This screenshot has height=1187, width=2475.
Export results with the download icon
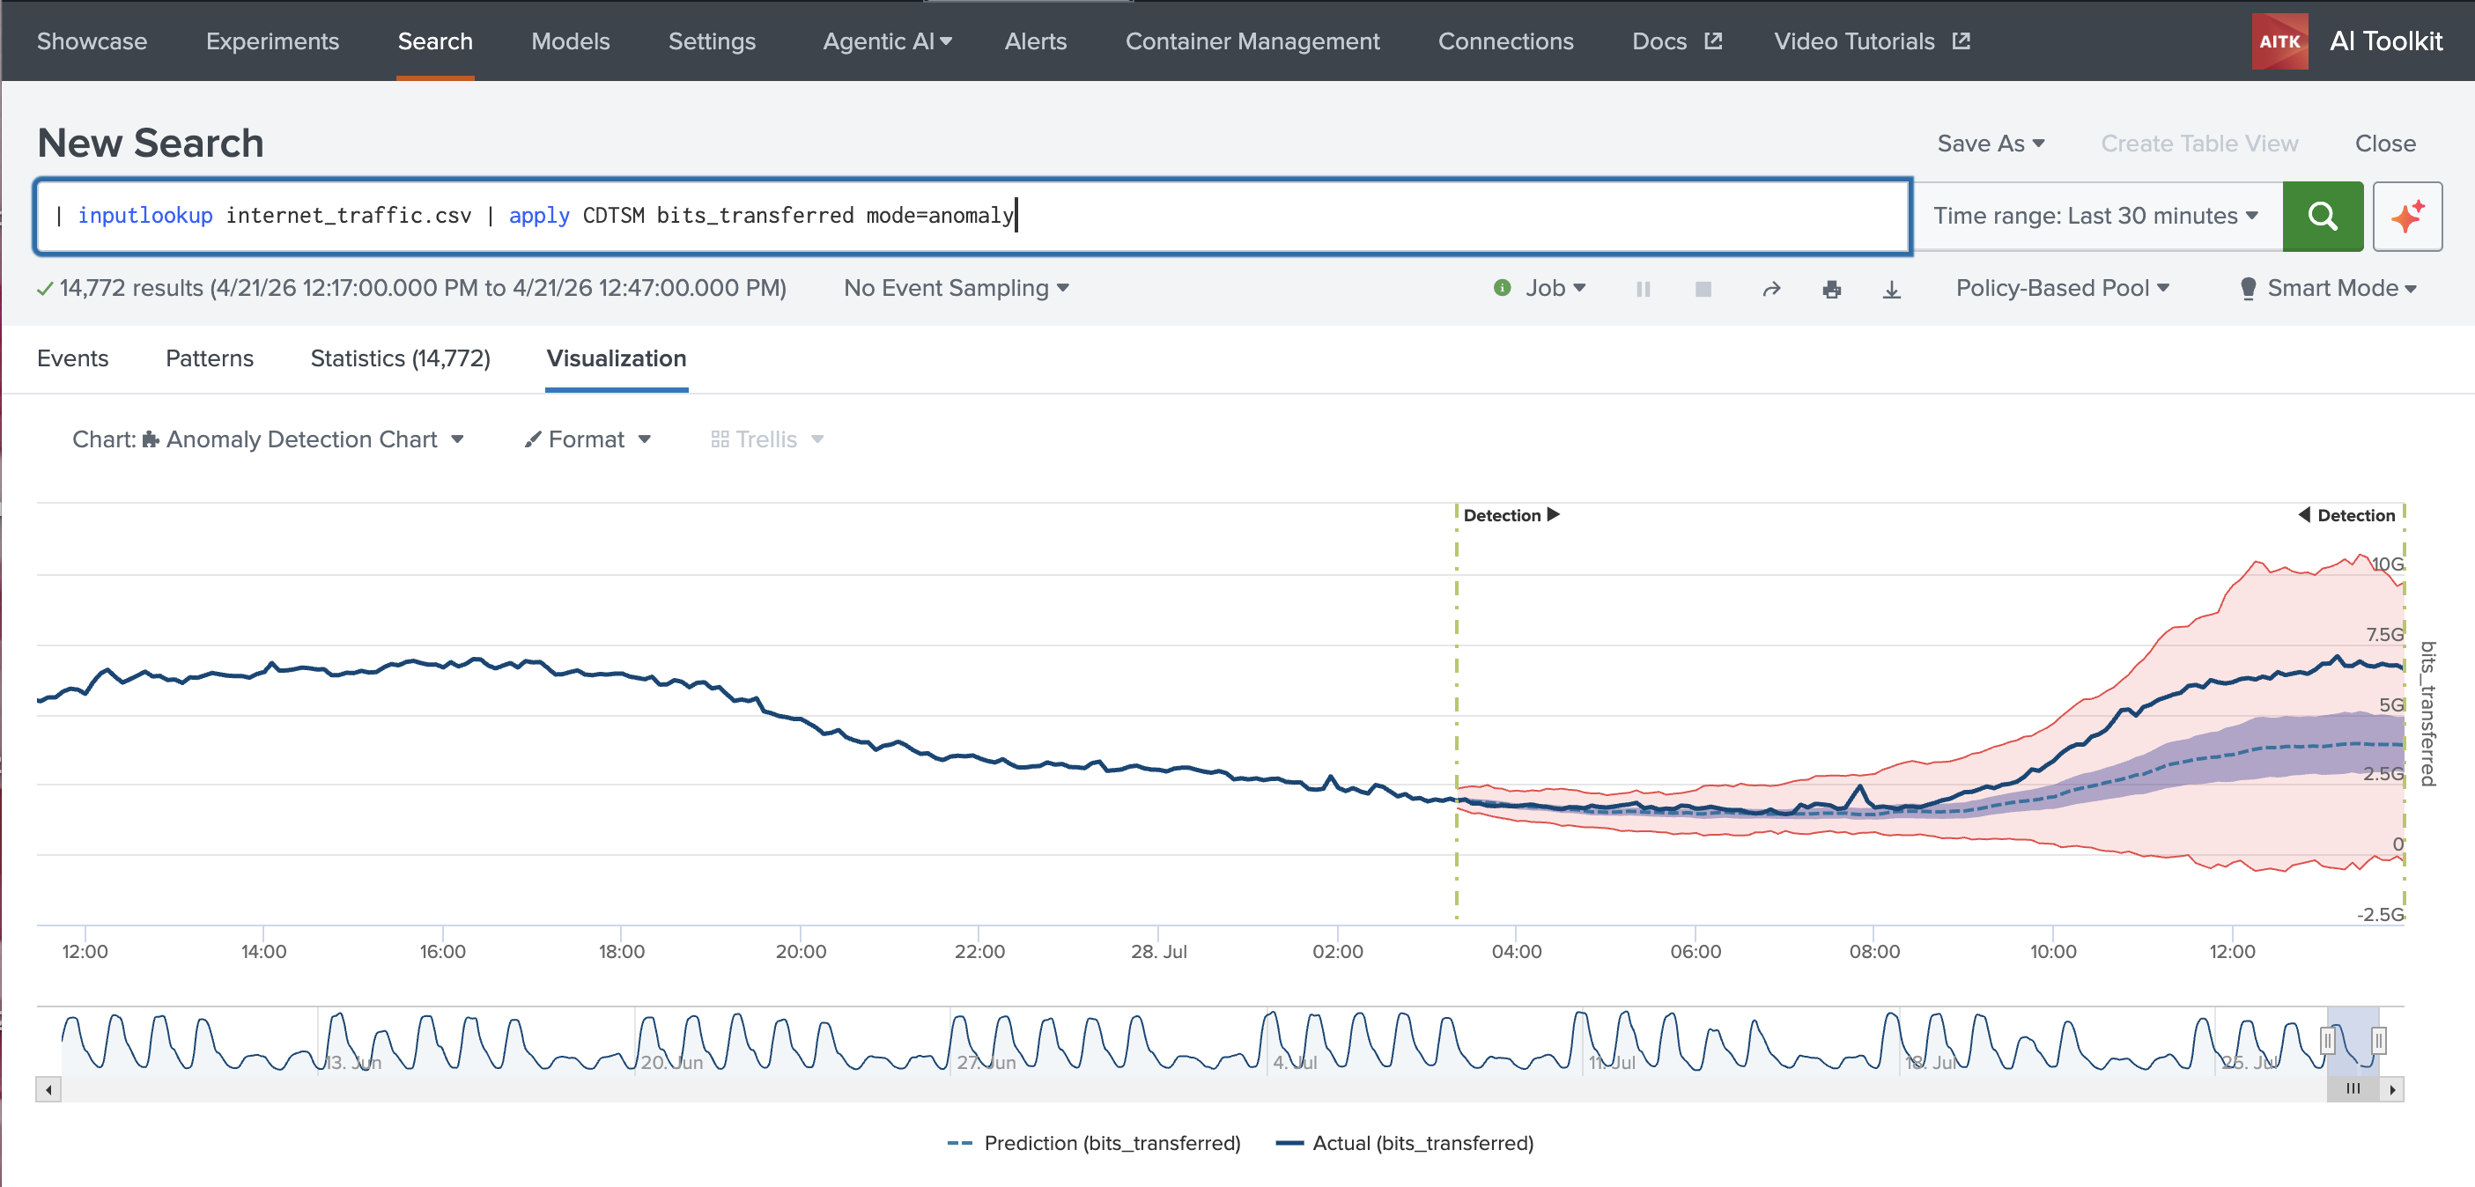(1891, 289)
